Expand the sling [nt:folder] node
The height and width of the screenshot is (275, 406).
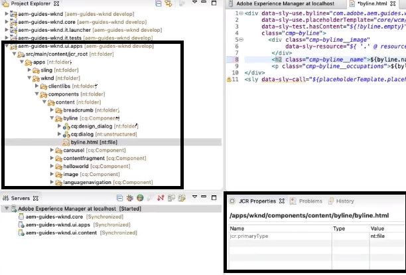pos(29,70)
